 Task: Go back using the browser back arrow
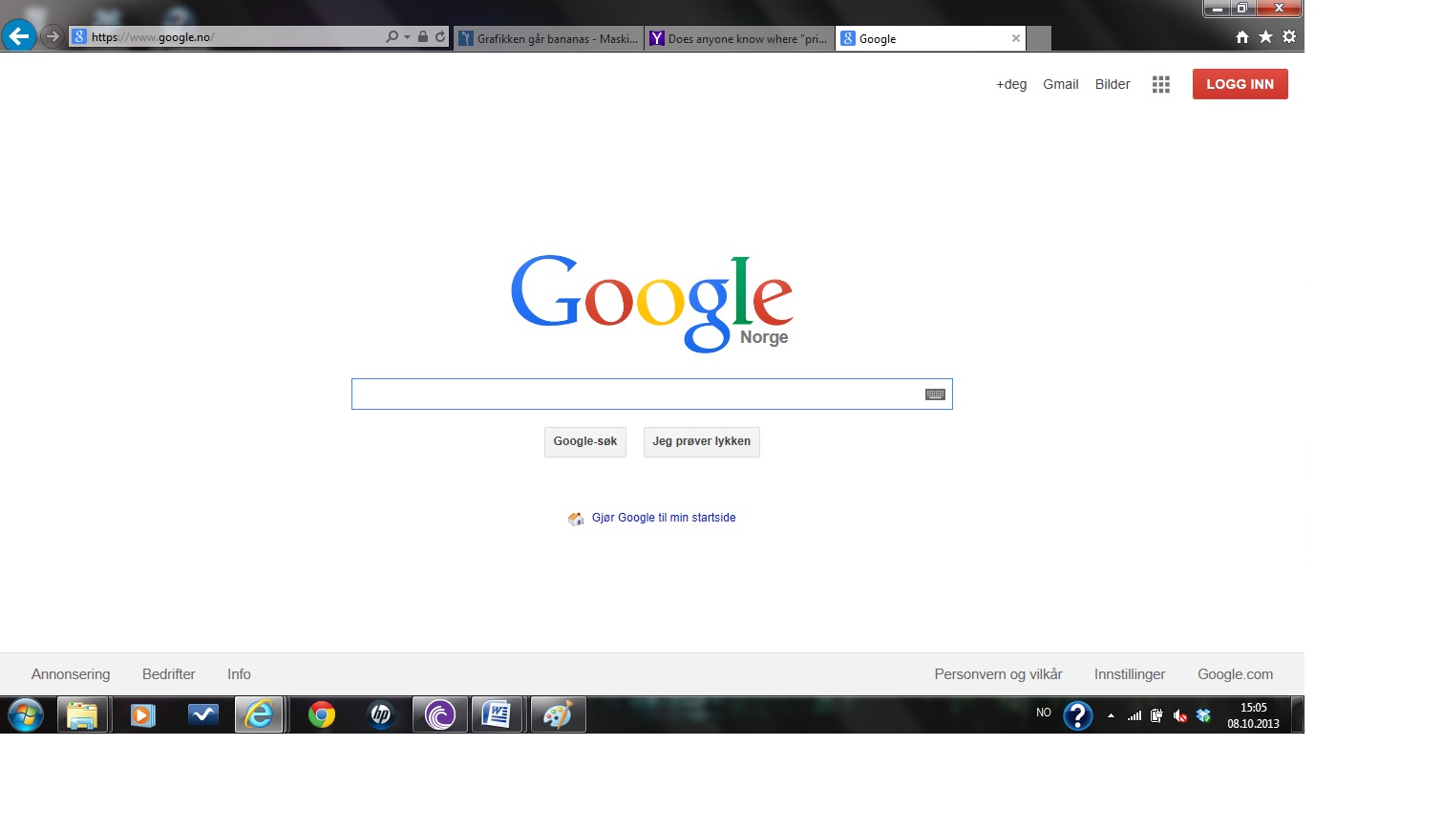point(19,36)
